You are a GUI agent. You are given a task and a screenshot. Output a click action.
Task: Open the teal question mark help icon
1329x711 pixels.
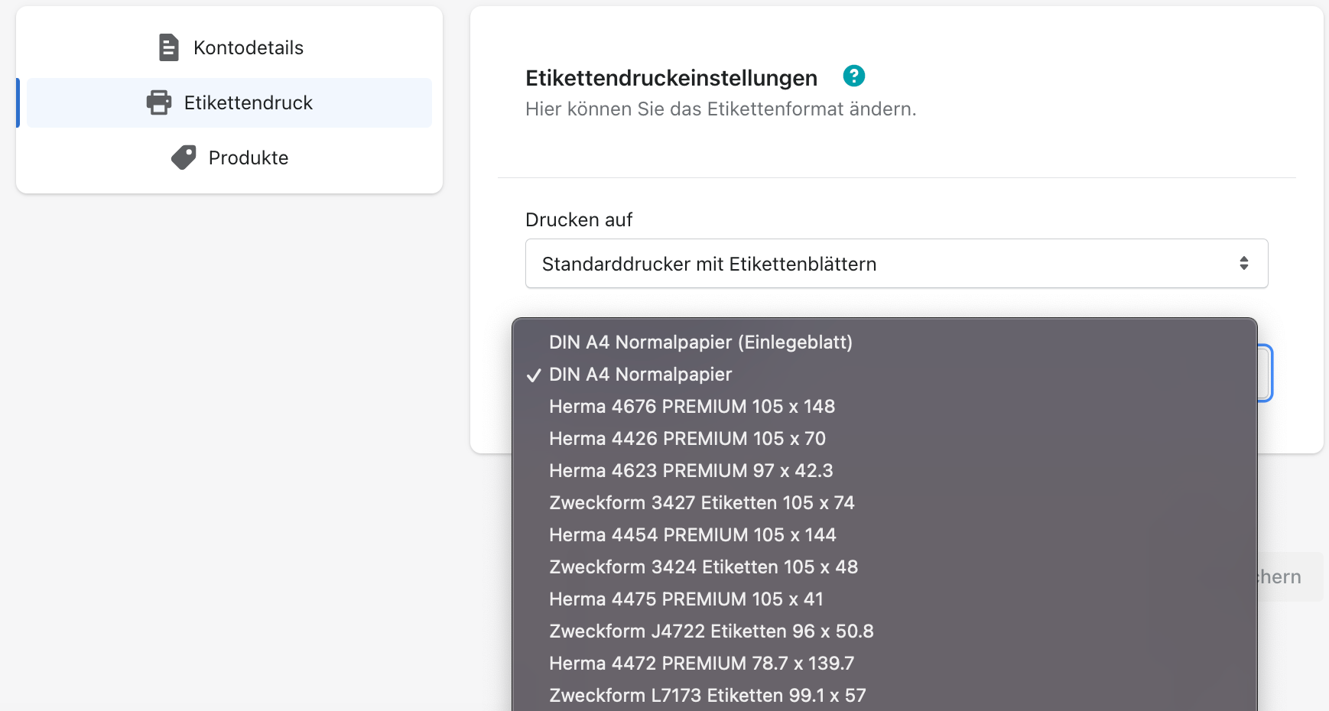tap(853, 76)
